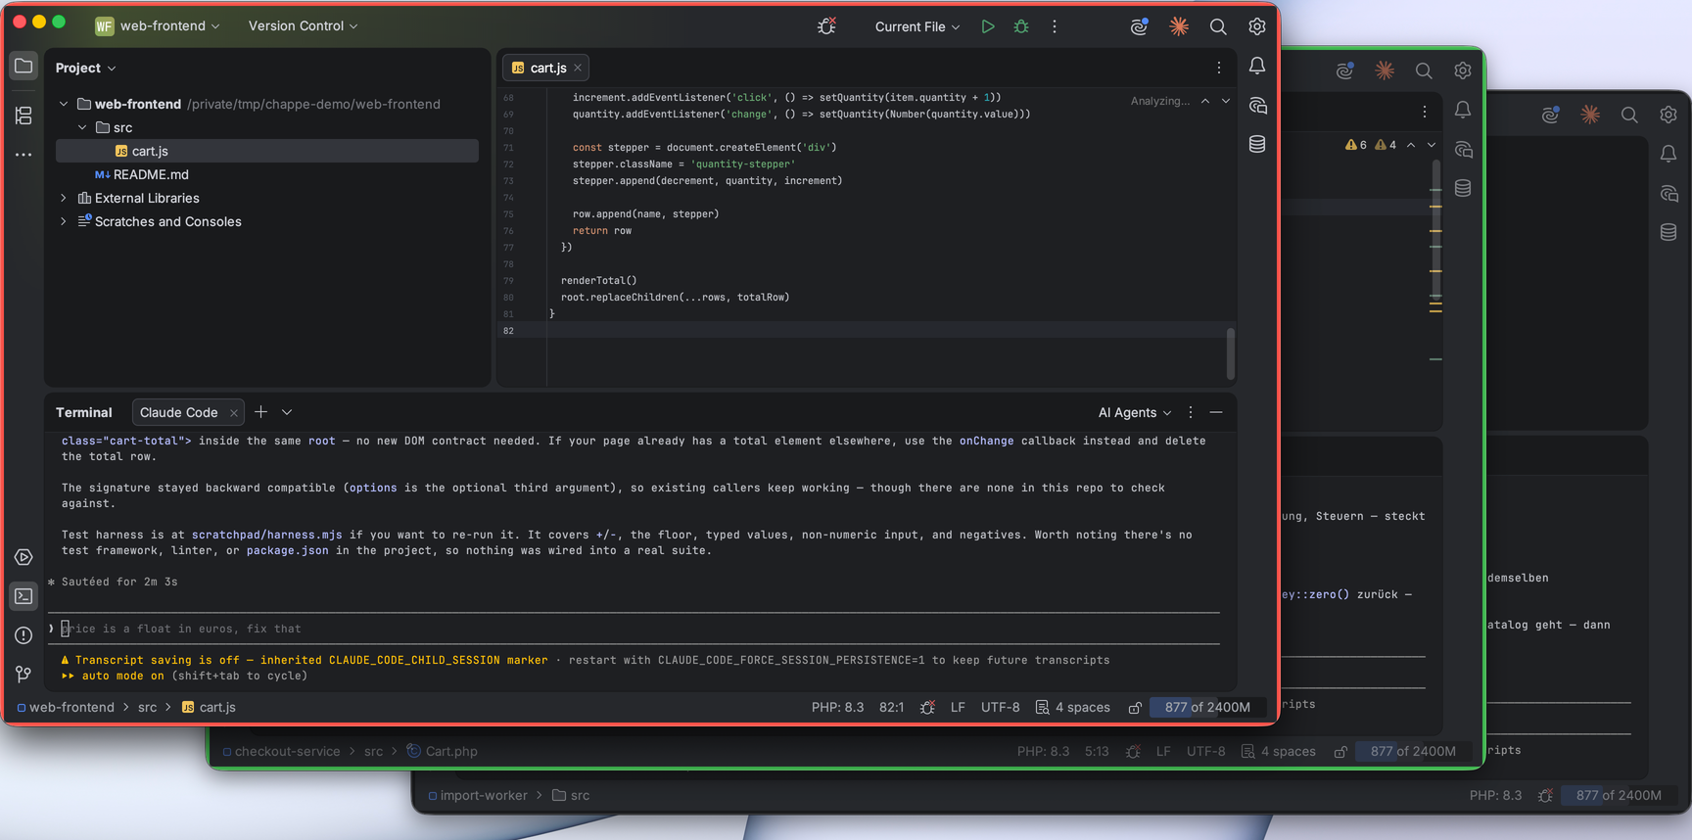Click the debug listener icon in status bar

point(927,707)
